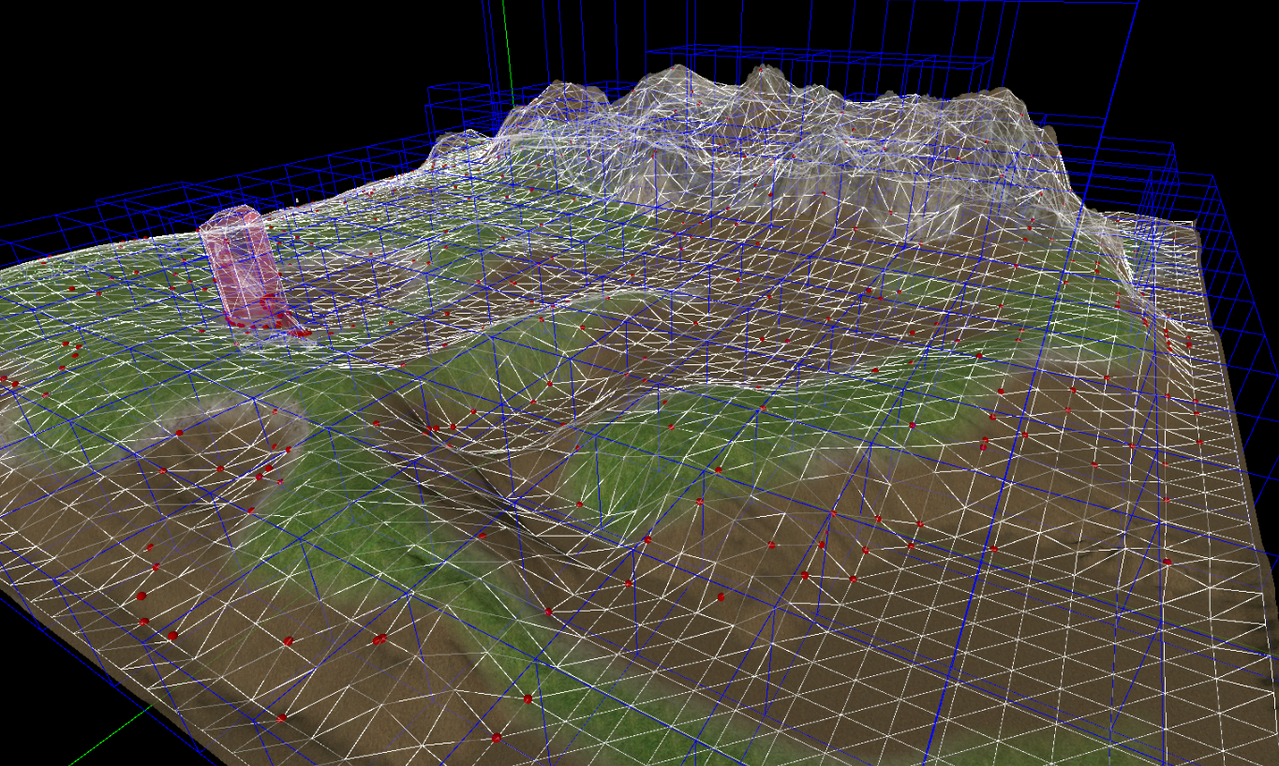
Task: Pick the double red dot on lower-left terrain
Action: tap(379, 641)
